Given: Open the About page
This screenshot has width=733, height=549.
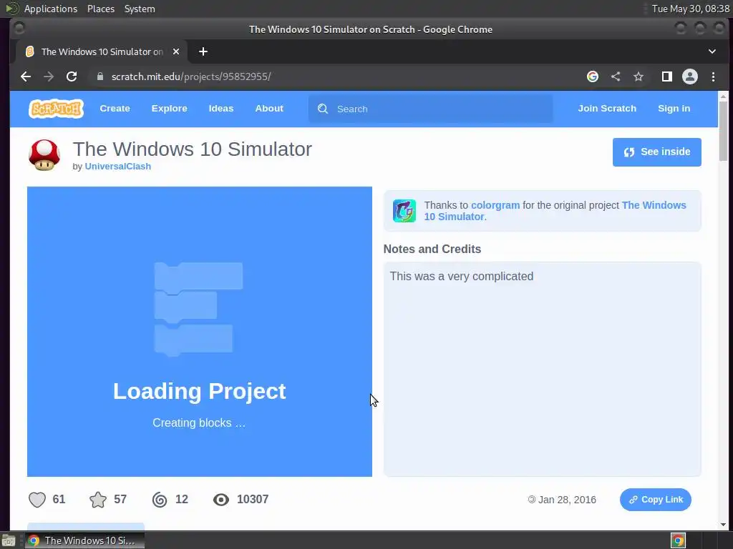Looking at the screenshot, I should tap(269, 109).
